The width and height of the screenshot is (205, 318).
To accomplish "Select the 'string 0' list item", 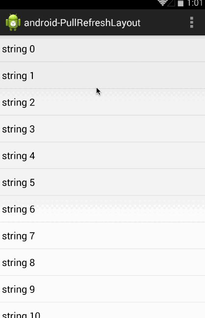I will [102, 49].
